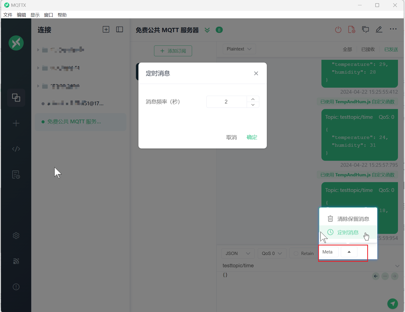Image resolution: width=405 pixels, height=312 pixels.
Task: Expand the second connection folder arrow
Action: [x=38, y=68]
